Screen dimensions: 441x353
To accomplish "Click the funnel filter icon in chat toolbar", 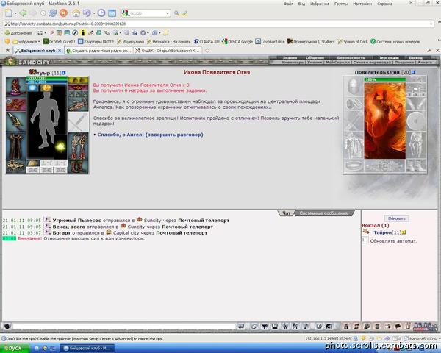I will 265,327.
